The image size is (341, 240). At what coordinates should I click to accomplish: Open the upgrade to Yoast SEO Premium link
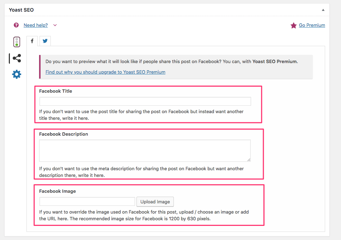[105, 72]
